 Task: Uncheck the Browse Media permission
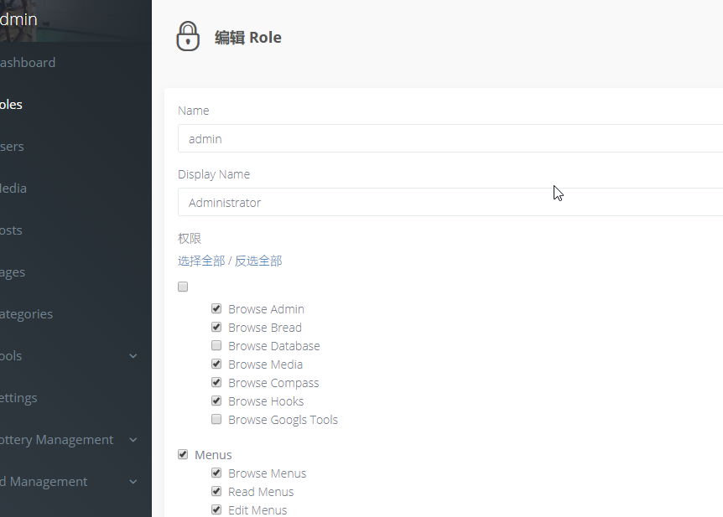pos(216,364)
